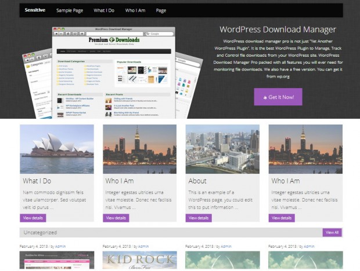Click View All in Uncategorized bar
The image size is (360, 271).
[332, 233]
